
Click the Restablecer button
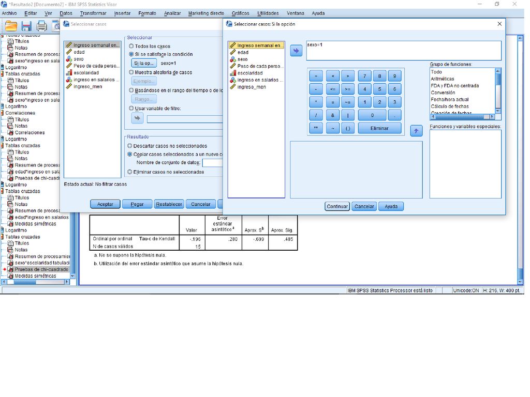pyautogui.click(x=169, y=204)
